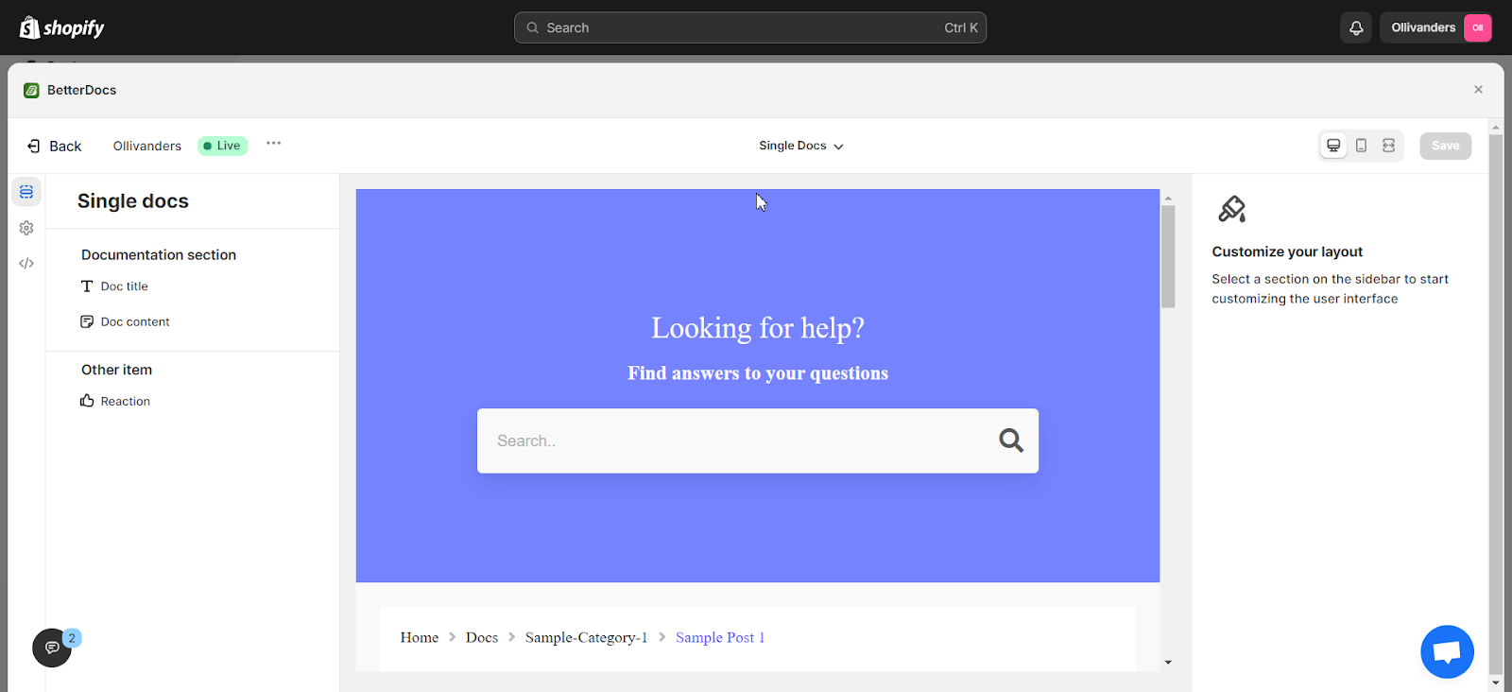
Task: Click the Find answers to your questions subtitle
Action: pyautogui.click(x=758, y=373)
